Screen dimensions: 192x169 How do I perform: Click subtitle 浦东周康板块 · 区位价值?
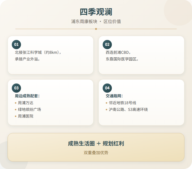coord(96,22)
